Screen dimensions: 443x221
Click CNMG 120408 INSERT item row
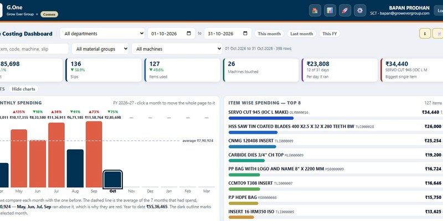[336, 144]
